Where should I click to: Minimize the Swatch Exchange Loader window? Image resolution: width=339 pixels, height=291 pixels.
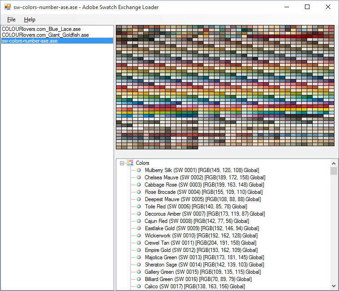click(287, 7)
